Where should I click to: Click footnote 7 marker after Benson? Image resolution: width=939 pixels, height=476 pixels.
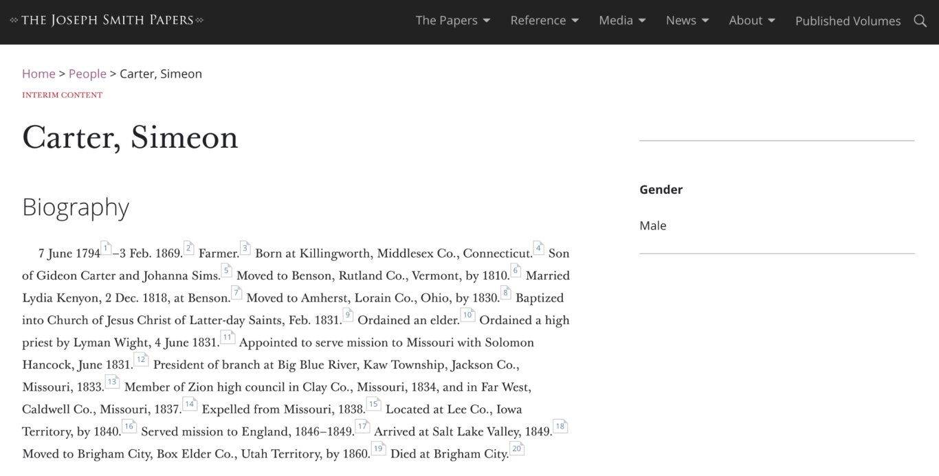(x=236, y=293)
